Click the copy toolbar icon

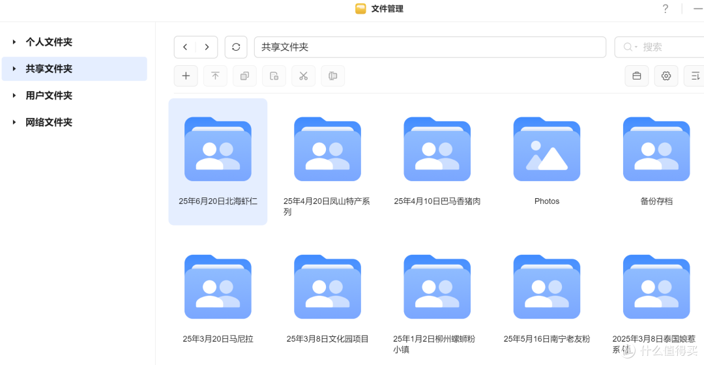pyautogui.click(x=244, y=76)
